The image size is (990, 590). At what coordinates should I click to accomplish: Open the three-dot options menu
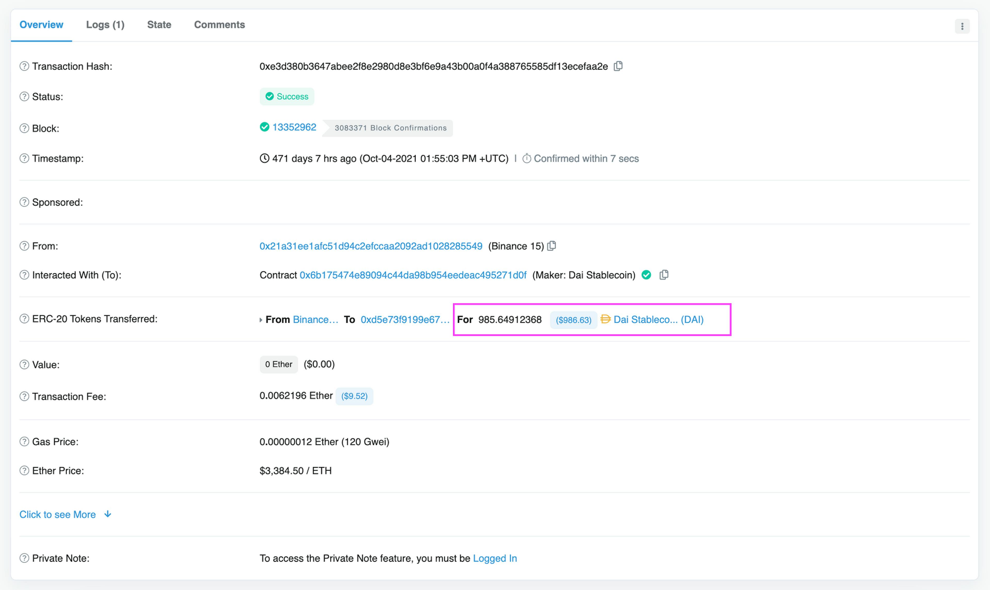(962, 26)
